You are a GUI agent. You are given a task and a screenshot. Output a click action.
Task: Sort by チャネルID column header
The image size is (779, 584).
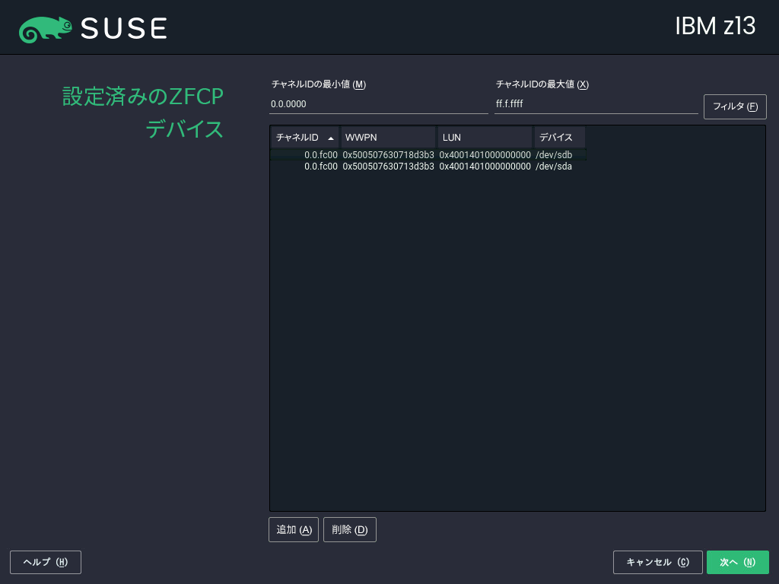coord(304,137)
